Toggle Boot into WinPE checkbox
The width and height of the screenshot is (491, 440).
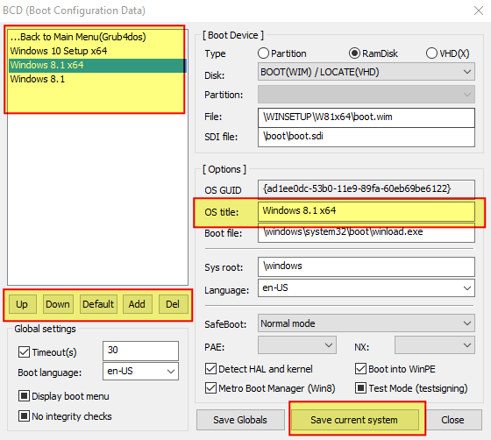360,369
